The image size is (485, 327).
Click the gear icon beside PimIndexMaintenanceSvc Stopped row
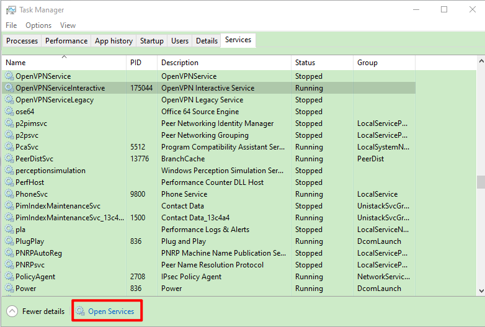tap(9, 205)
